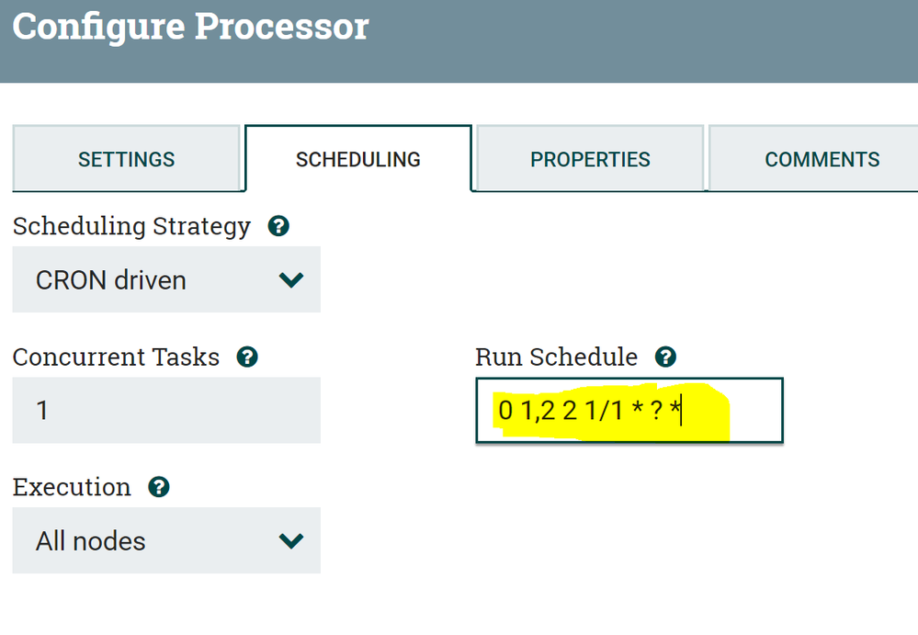Tap the Concurrent Tasks question mark badge
The width and height of the screenshot is (918, 635).
click(247, 357)
